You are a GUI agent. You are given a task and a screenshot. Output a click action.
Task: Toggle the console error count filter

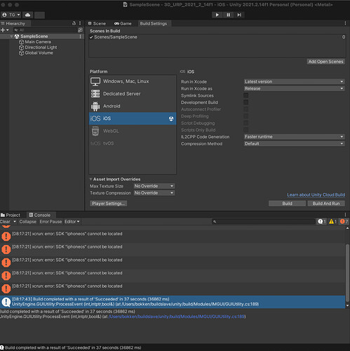344,221
